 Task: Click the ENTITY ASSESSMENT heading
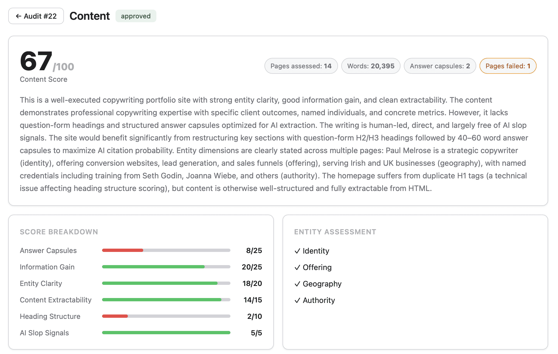(x=335, y=232)
